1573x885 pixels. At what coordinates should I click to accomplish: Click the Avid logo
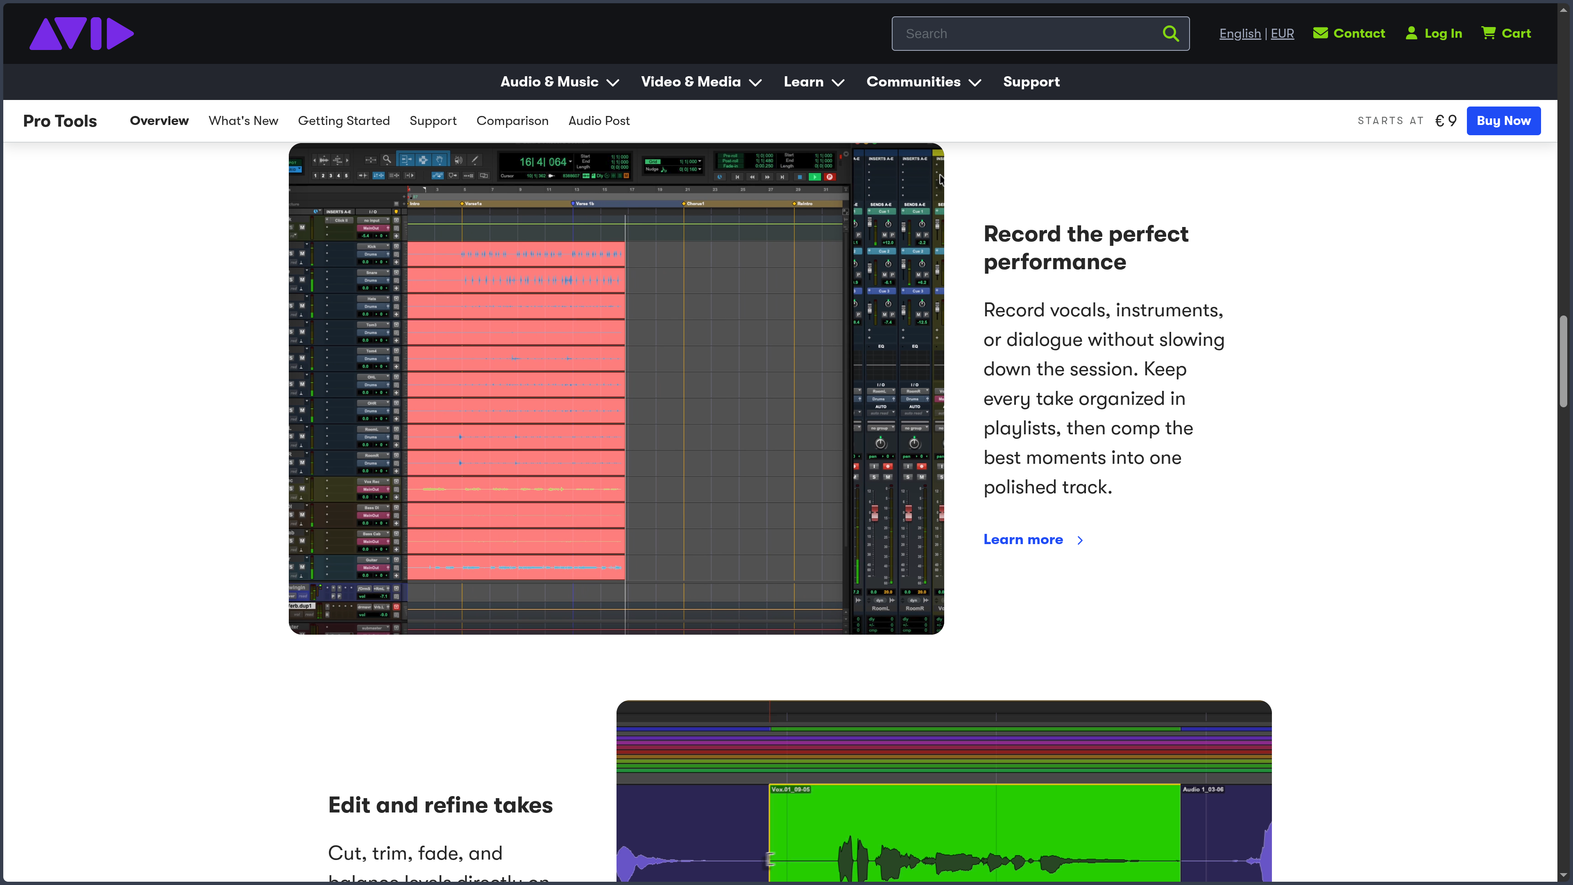(x=81, y=33)
